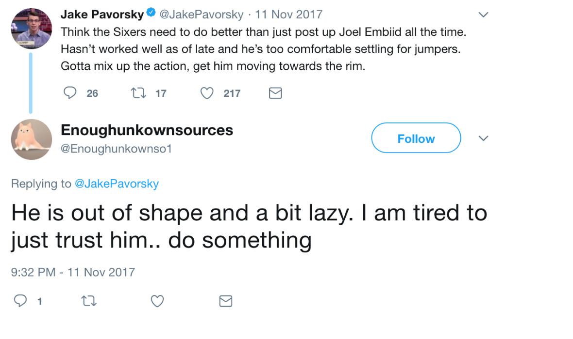Open Enoughunkownsources profile name
The image size is (573, 339).
coord(147,130)
